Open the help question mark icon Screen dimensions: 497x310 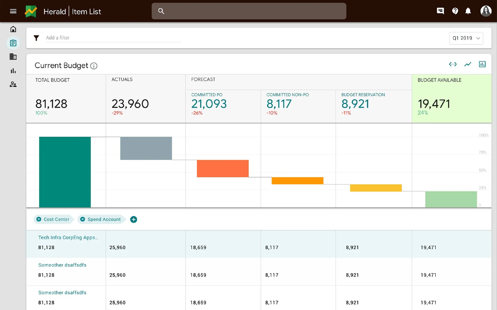coord(455,11)
